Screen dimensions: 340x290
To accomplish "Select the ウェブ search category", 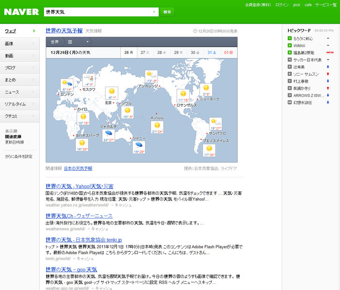I will (x=20, y=31).
